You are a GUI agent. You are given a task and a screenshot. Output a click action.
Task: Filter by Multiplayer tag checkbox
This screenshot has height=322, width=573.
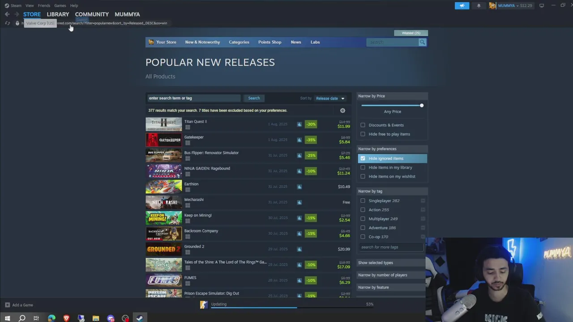coord(363,219)
